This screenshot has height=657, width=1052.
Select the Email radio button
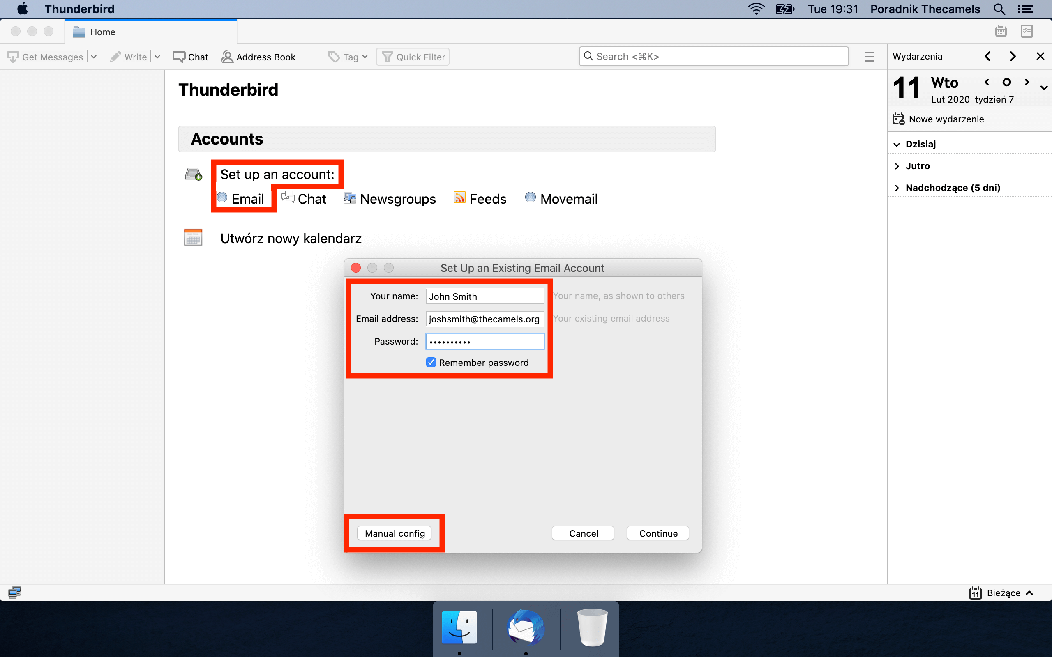tap(222, 198)
